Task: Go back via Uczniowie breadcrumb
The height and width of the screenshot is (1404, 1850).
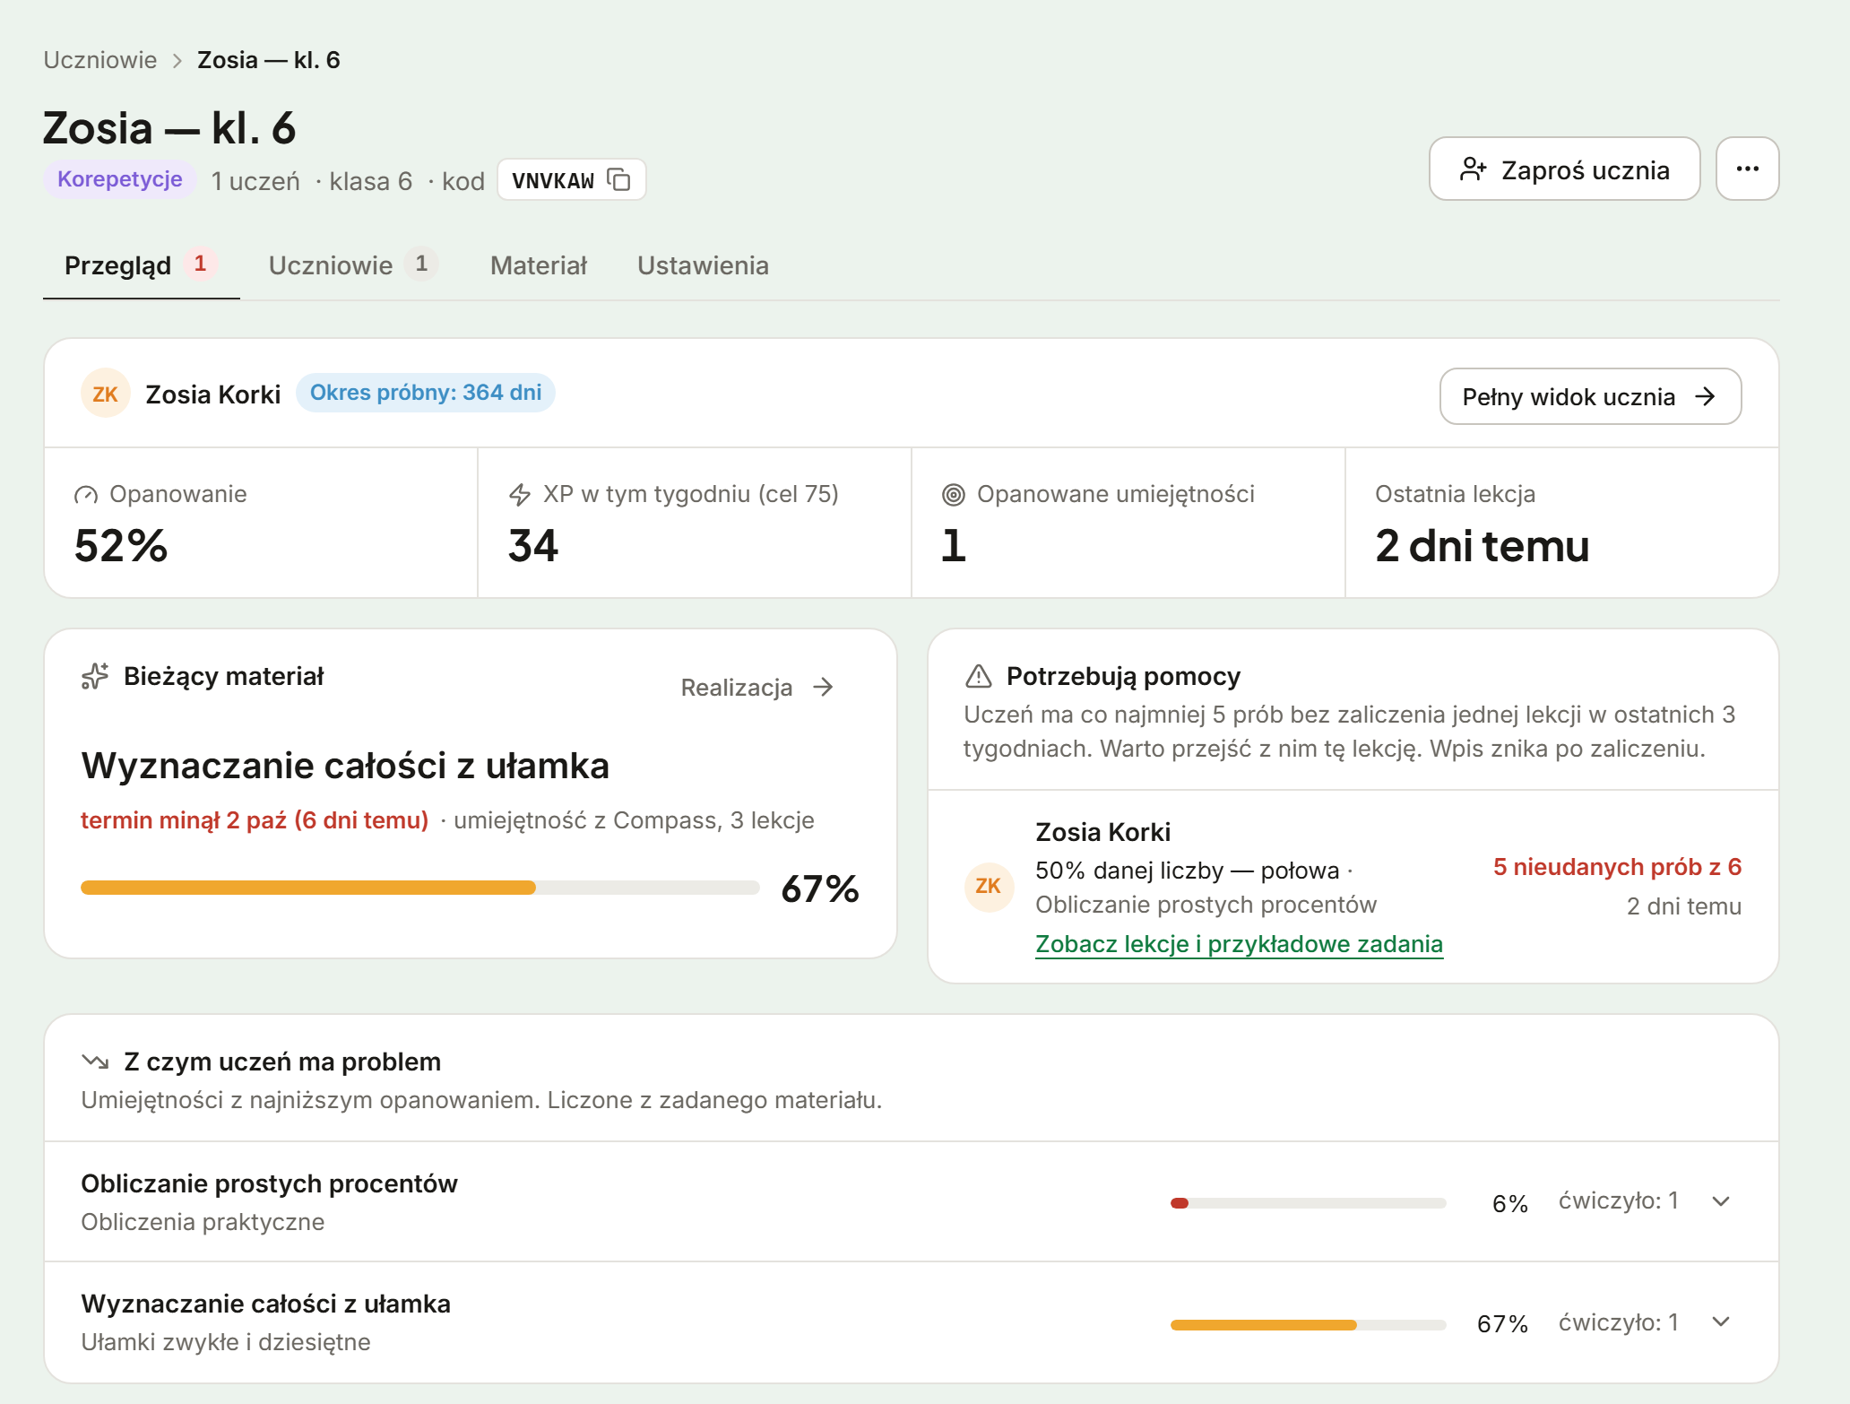Action: click(100, 60)
